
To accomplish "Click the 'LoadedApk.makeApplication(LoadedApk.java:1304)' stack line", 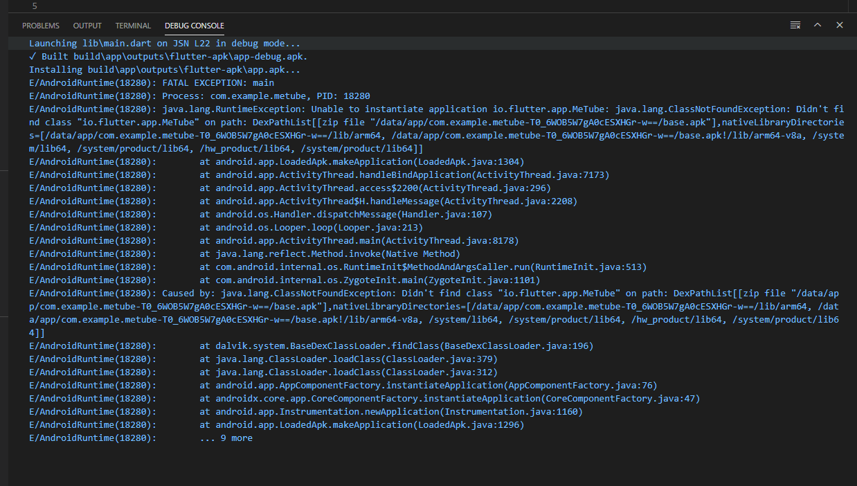I will [277, 161].
